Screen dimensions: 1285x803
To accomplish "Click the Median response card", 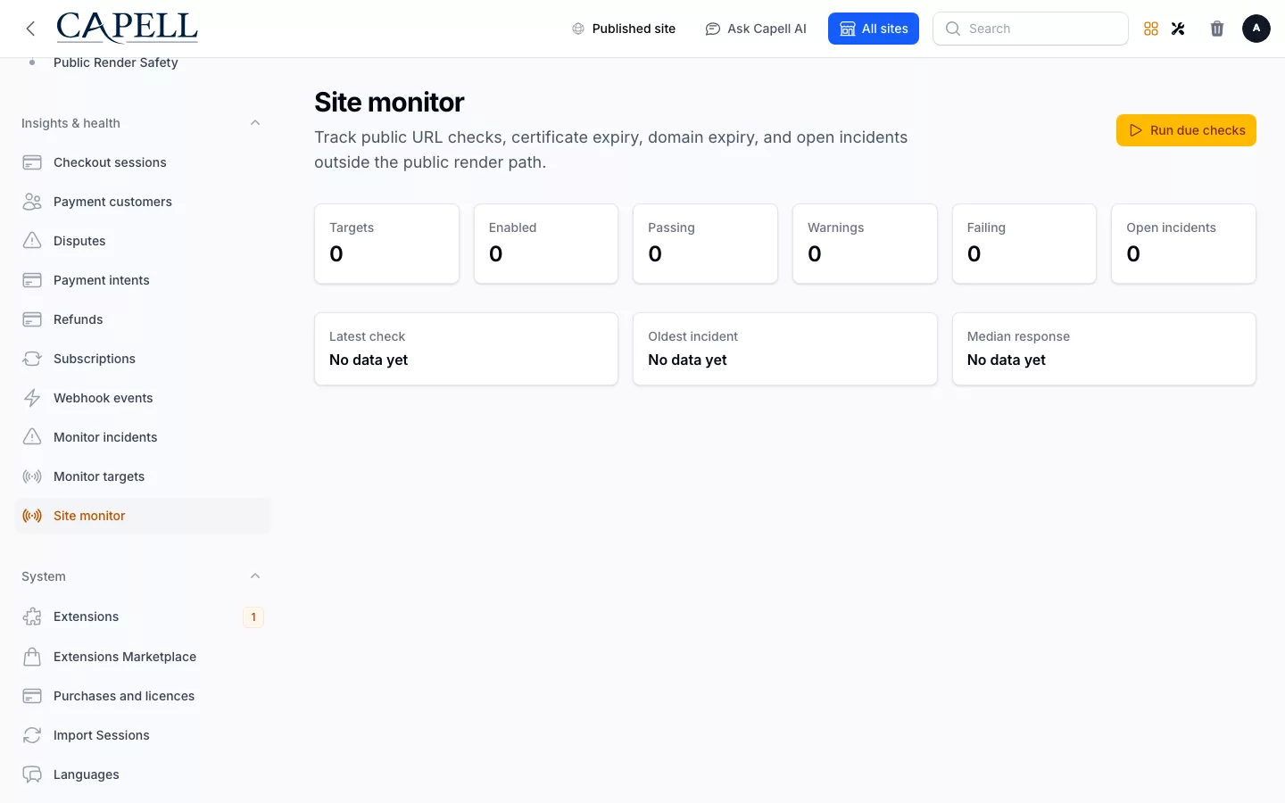I will [1104, 349].
